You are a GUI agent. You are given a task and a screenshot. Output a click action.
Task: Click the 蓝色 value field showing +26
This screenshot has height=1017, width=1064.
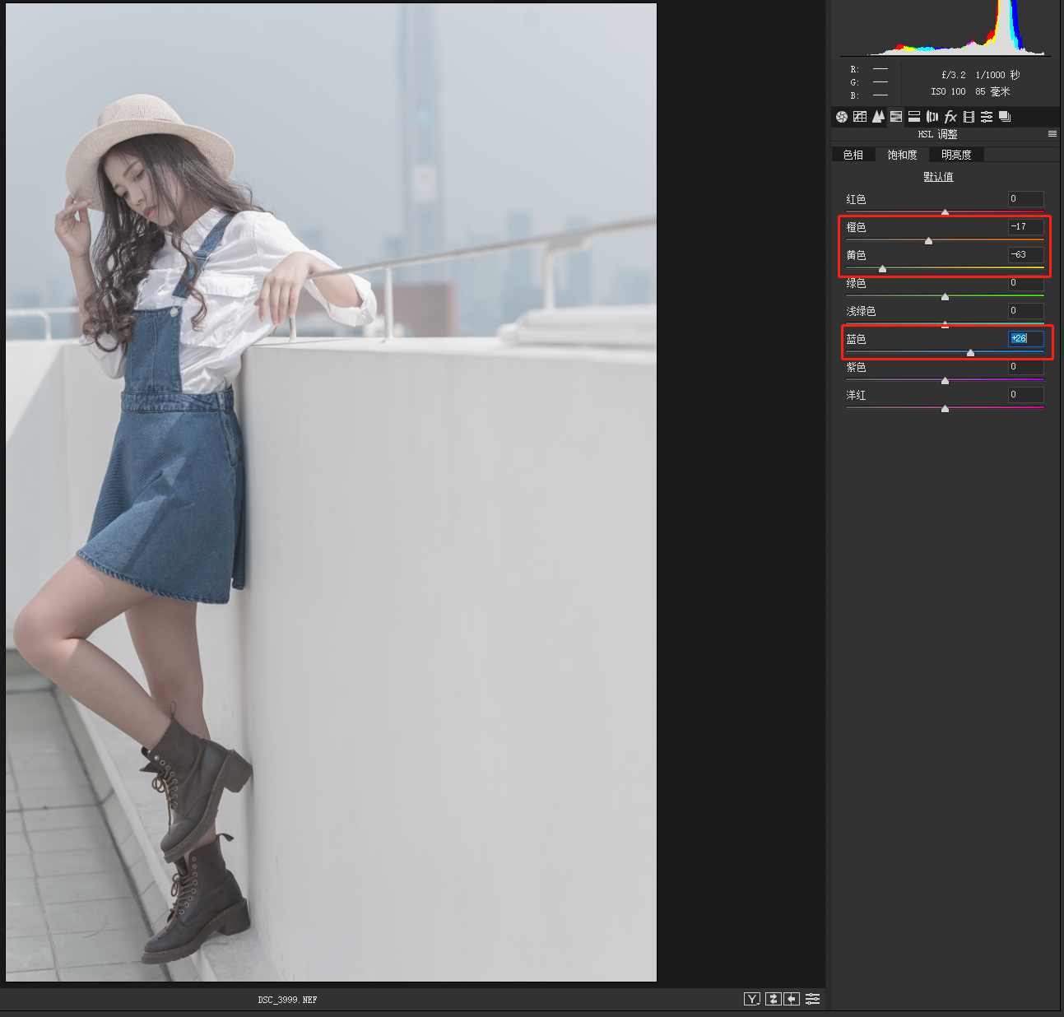pyautogui.click(x=1026, y=338)
